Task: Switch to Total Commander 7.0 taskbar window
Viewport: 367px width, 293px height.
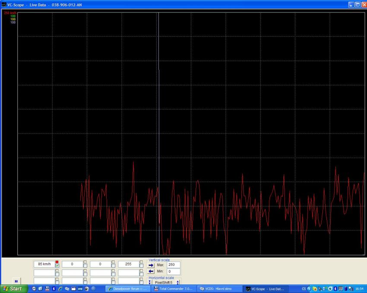Action: (174, 289)
